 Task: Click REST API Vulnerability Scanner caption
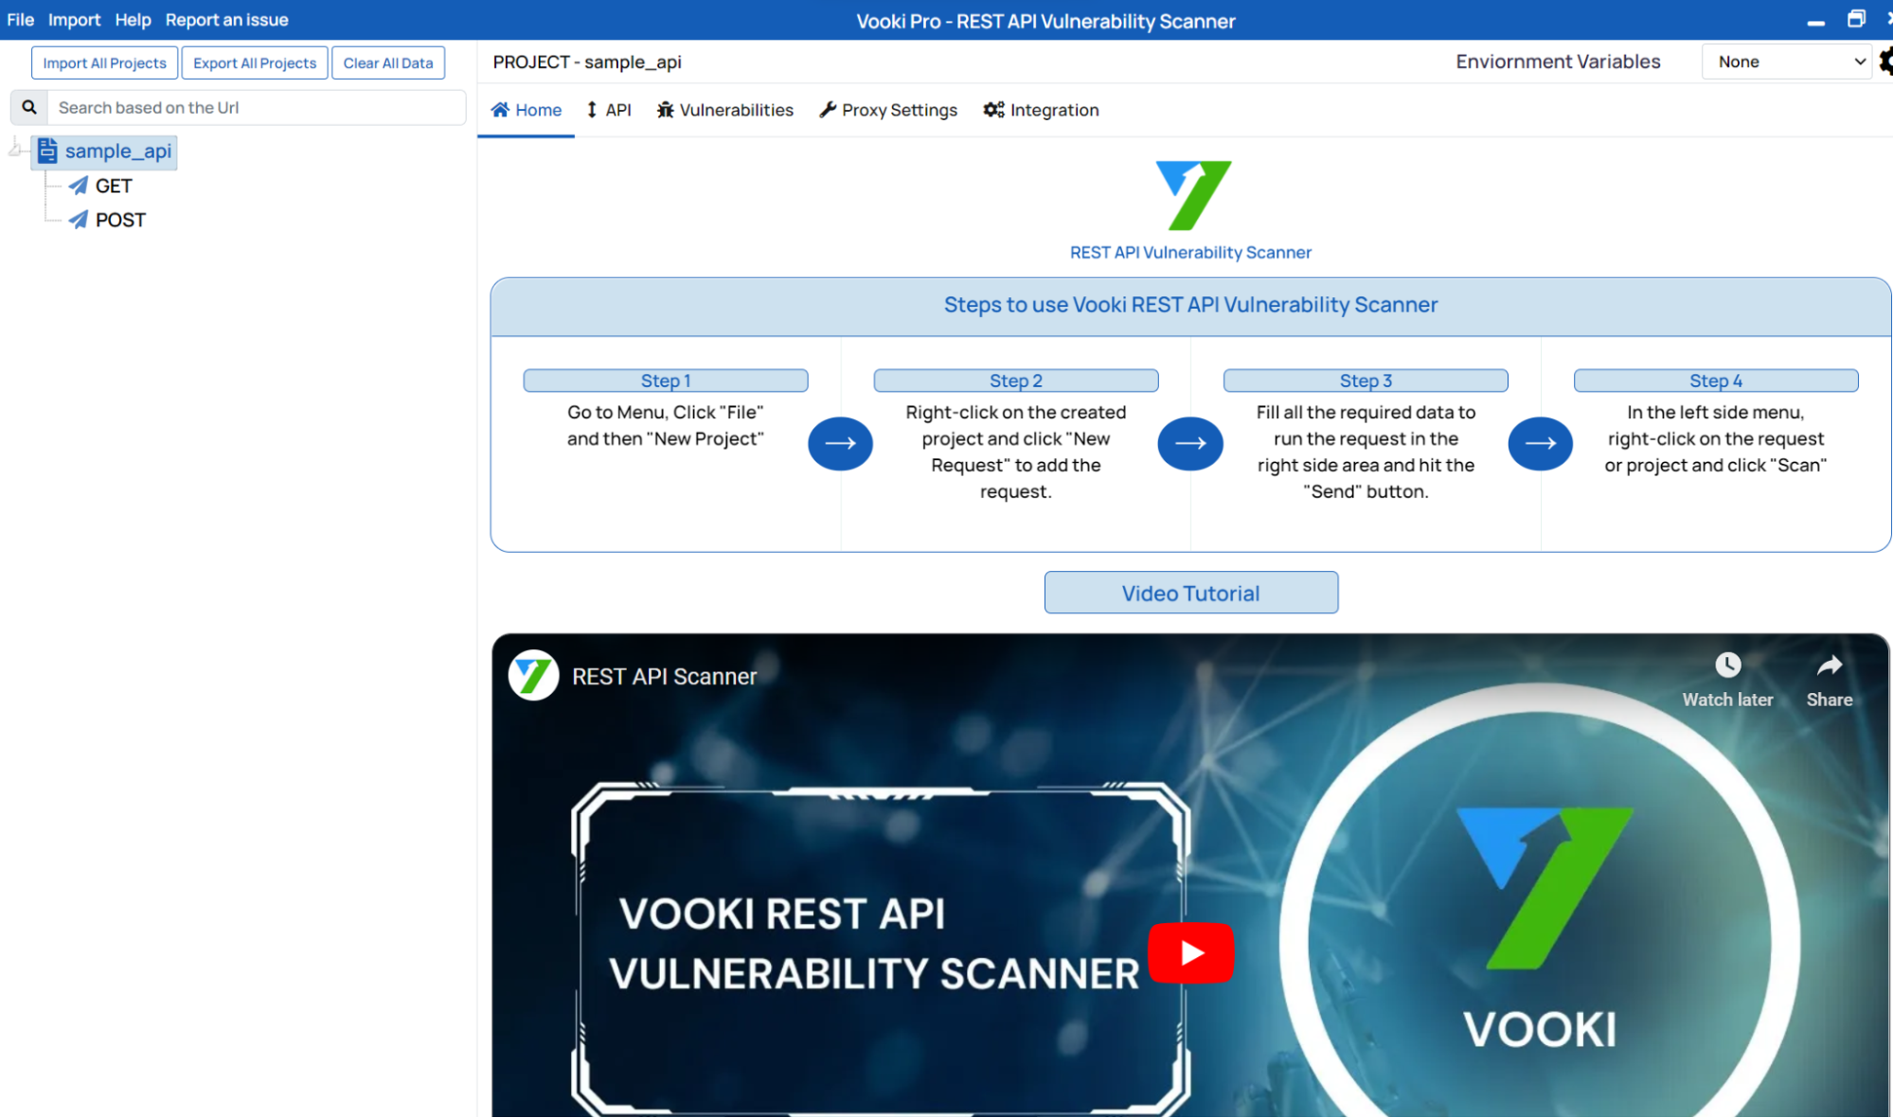click(1190, 253)
